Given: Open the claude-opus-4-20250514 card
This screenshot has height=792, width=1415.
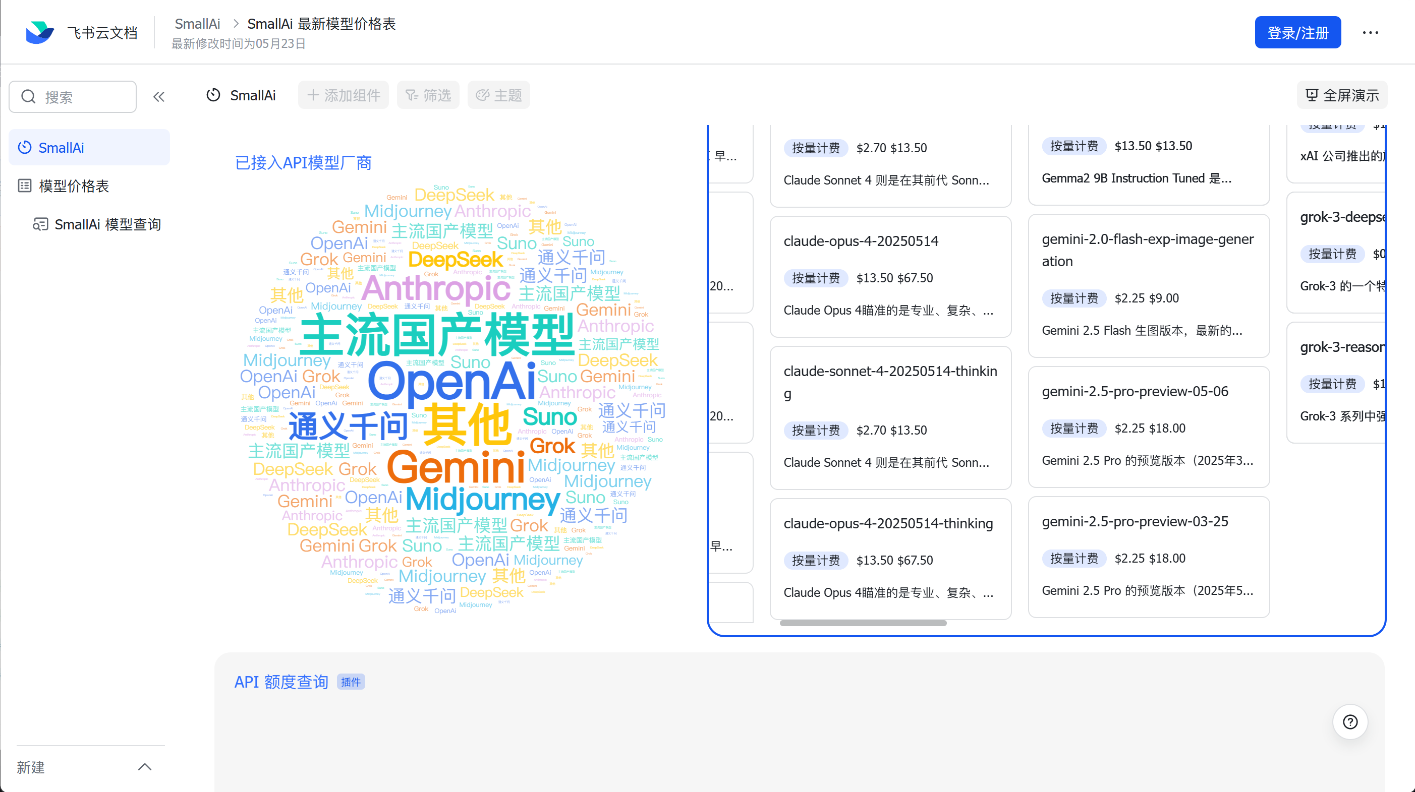Looking at the screenshot, I should tap(890, 277).
